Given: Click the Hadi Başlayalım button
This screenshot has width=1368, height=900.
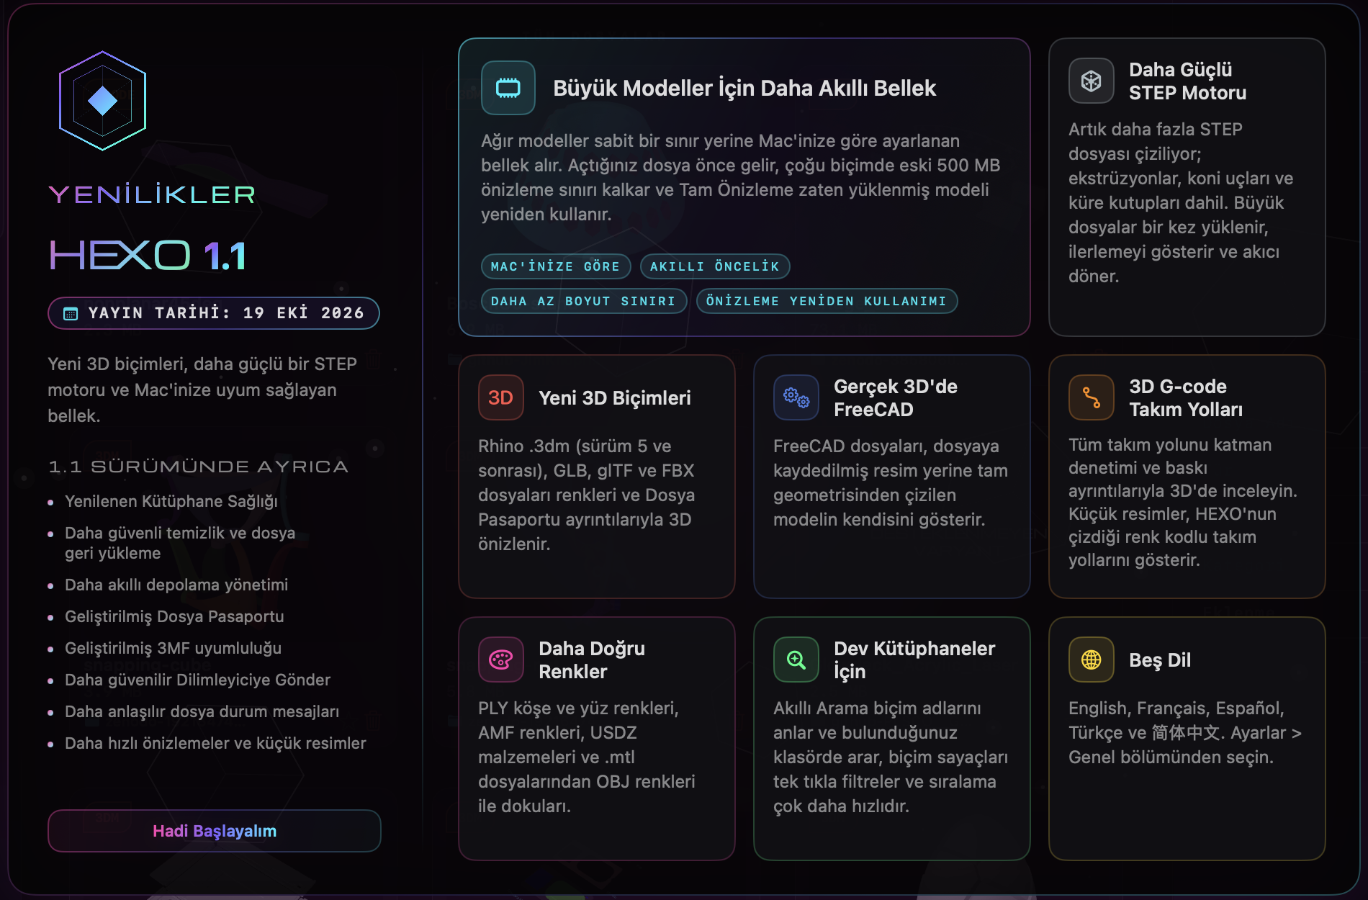Looking at the screenshot, I should point(215,831).
